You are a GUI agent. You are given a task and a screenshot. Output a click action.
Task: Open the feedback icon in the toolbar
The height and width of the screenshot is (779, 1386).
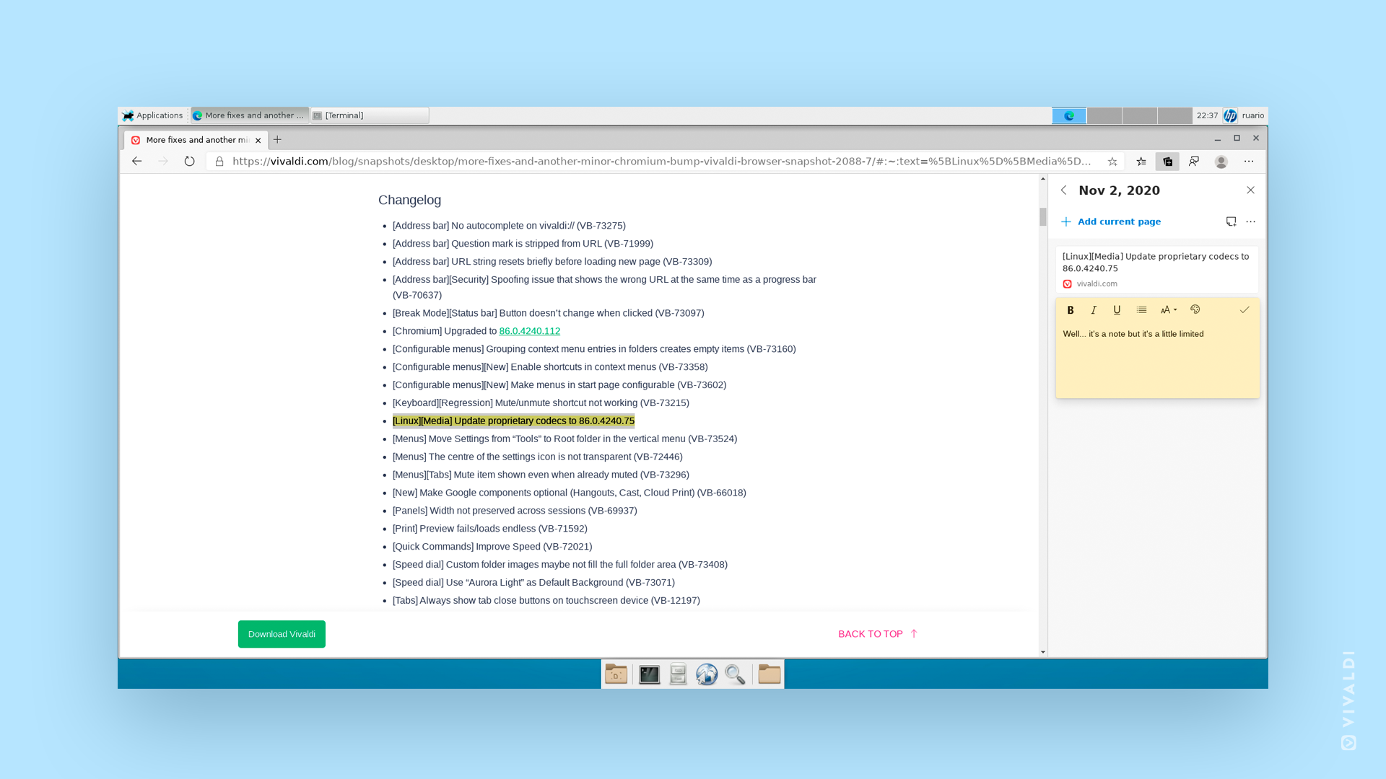pyautogui.click(x=1194, y=162)
